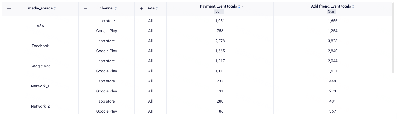Click app store channel in Google Ads group

106,61
